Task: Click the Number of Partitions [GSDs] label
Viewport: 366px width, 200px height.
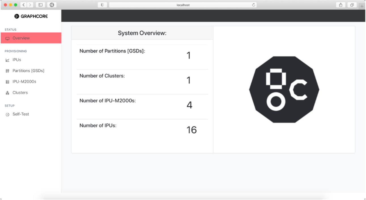Action: 112,51
